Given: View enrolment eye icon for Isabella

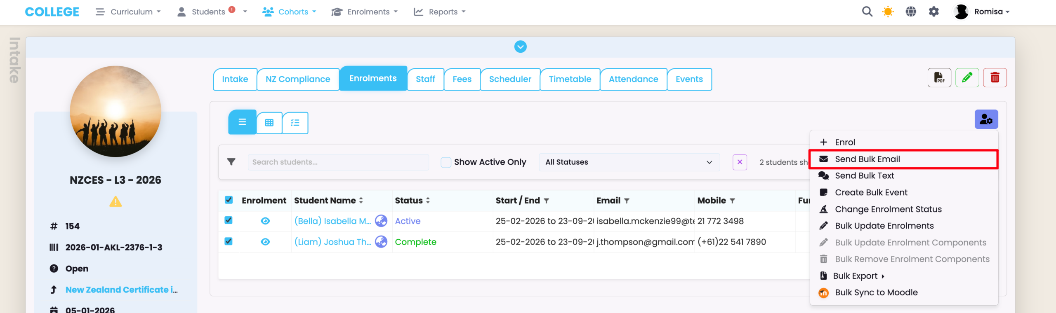Looking at the screenshot, I should coord(265,221).
